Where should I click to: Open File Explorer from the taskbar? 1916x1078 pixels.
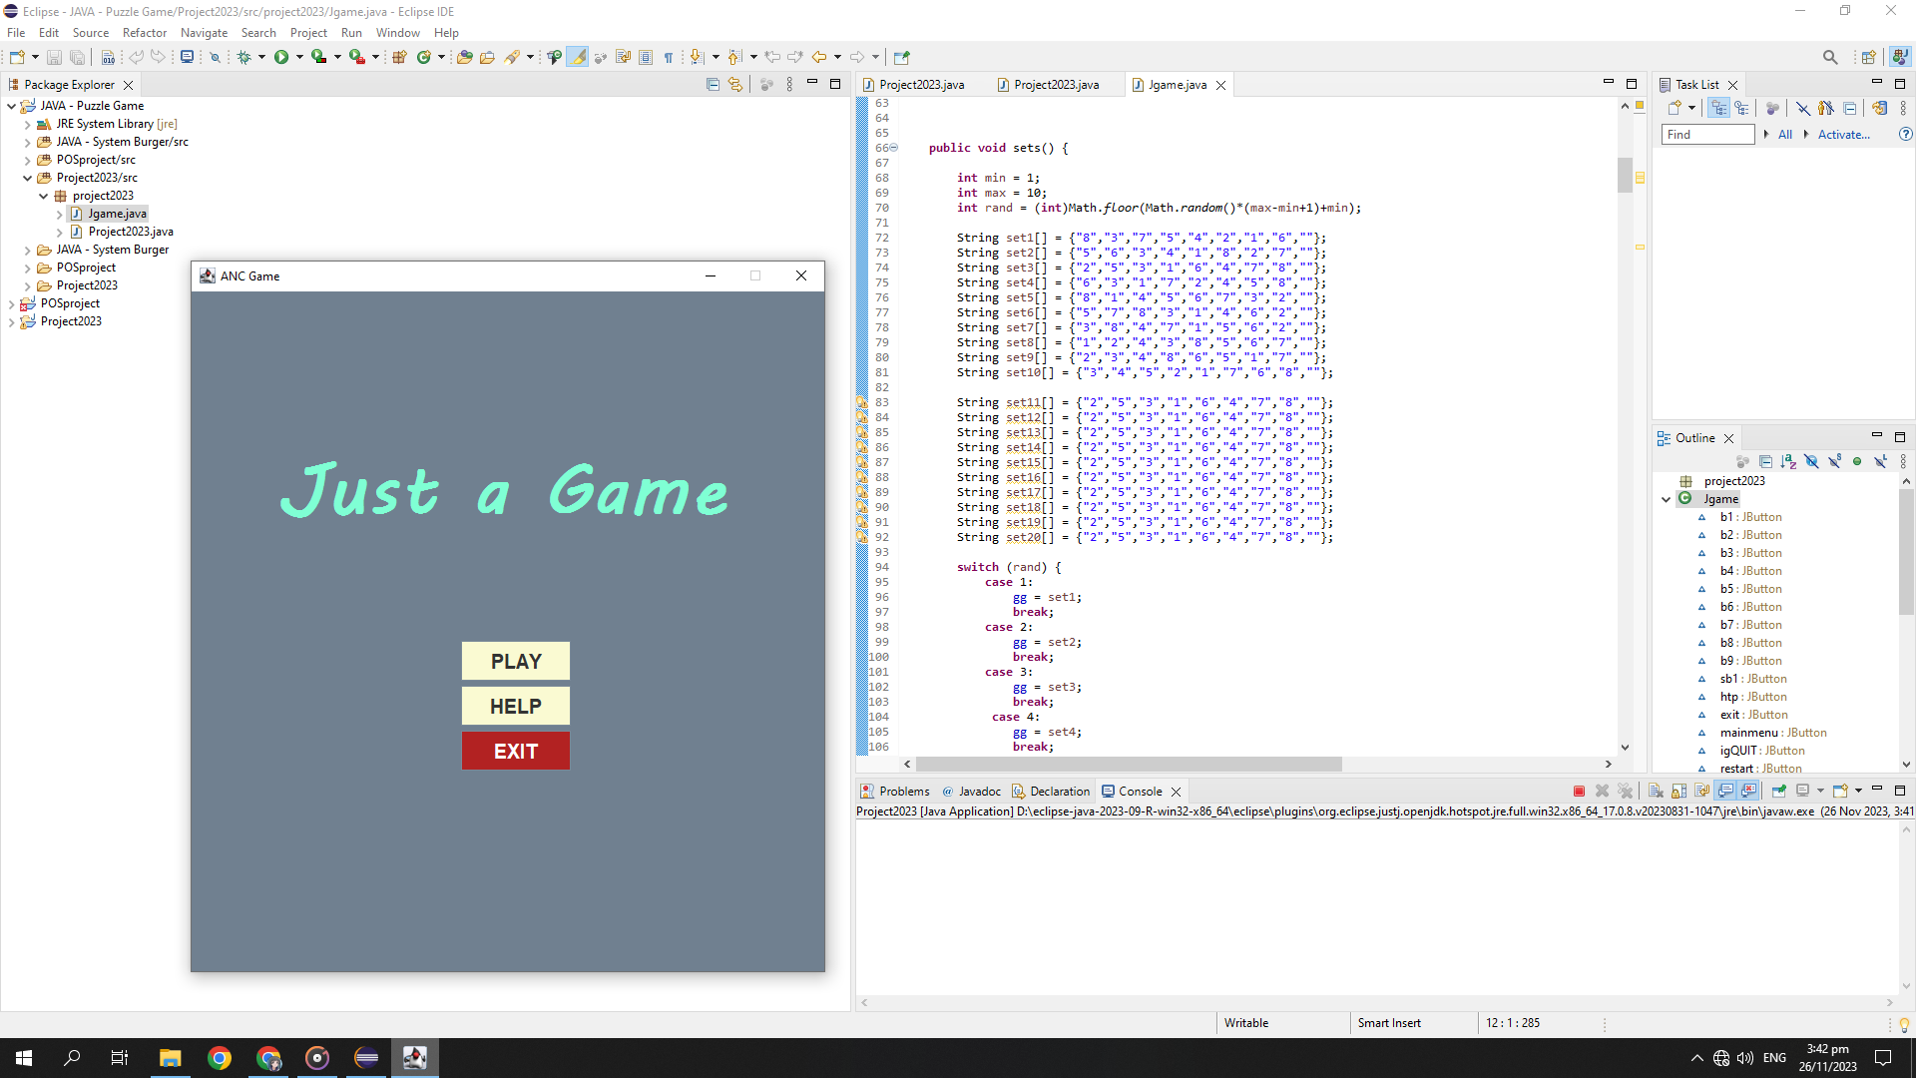click(x=171, y=1058)
